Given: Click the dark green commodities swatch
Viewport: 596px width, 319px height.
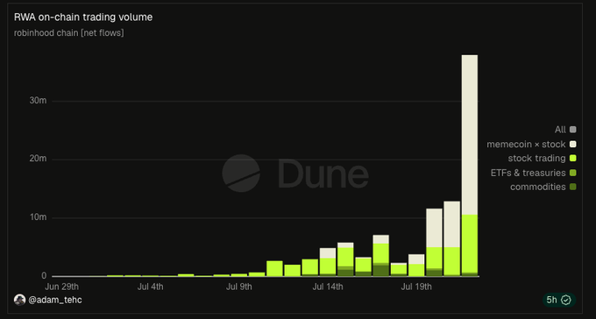Looking at the screenshot, I should [573, 187].
